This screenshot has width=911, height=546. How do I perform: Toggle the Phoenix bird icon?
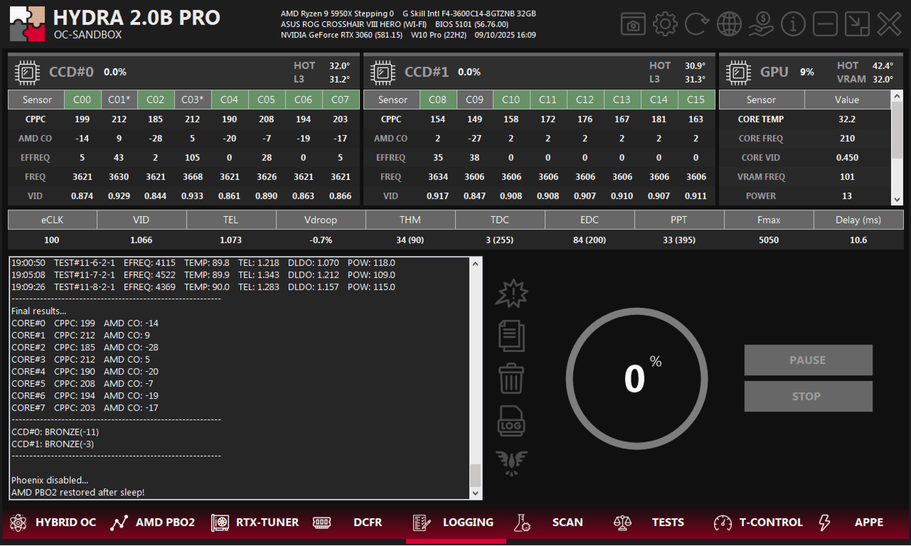click(511, 462)
